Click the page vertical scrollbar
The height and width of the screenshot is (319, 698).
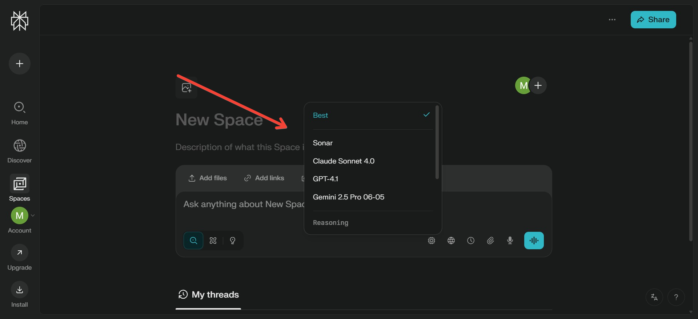click(x=691, y=141)
